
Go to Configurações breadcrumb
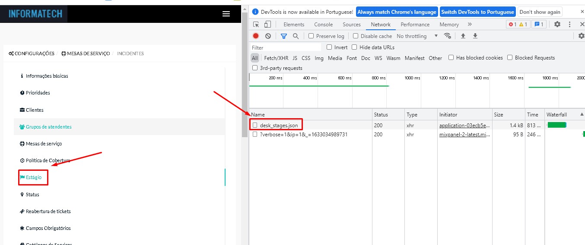(32, 53)
